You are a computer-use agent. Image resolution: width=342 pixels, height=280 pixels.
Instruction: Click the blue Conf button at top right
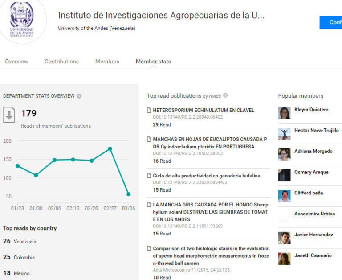click(331, 22)
